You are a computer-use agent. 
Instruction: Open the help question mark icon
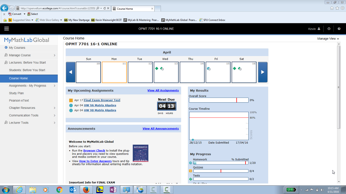[339, 29]
